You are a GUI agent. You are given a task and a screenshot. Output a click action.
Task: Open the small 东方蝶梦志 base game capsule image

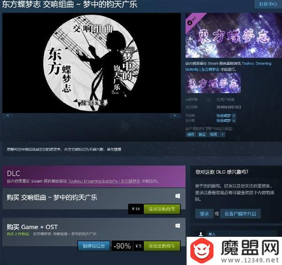pyautogui.click(x=213, y=83)
